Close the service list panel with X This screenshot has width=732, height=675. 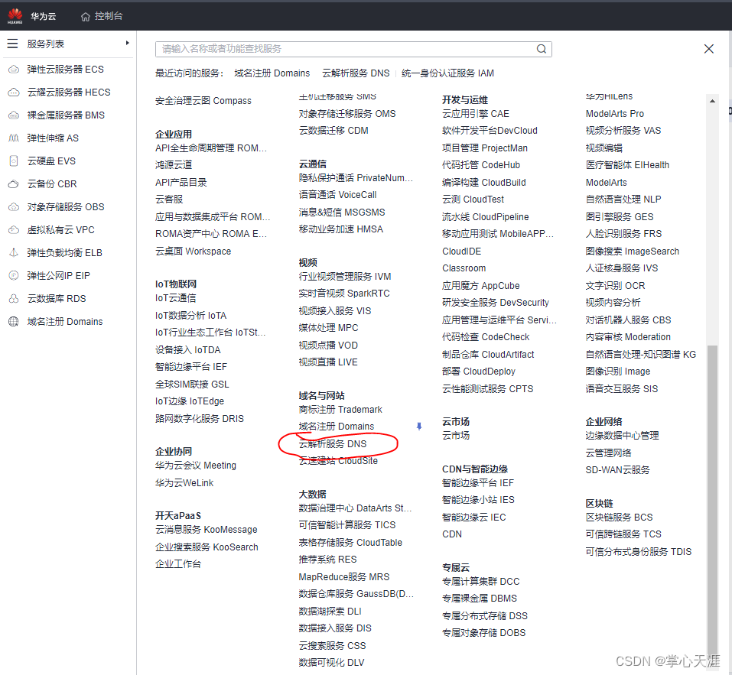click(708, 48)
